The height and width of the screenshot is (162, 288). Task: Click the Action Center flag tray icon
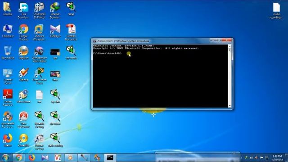[x=261, y=157]
